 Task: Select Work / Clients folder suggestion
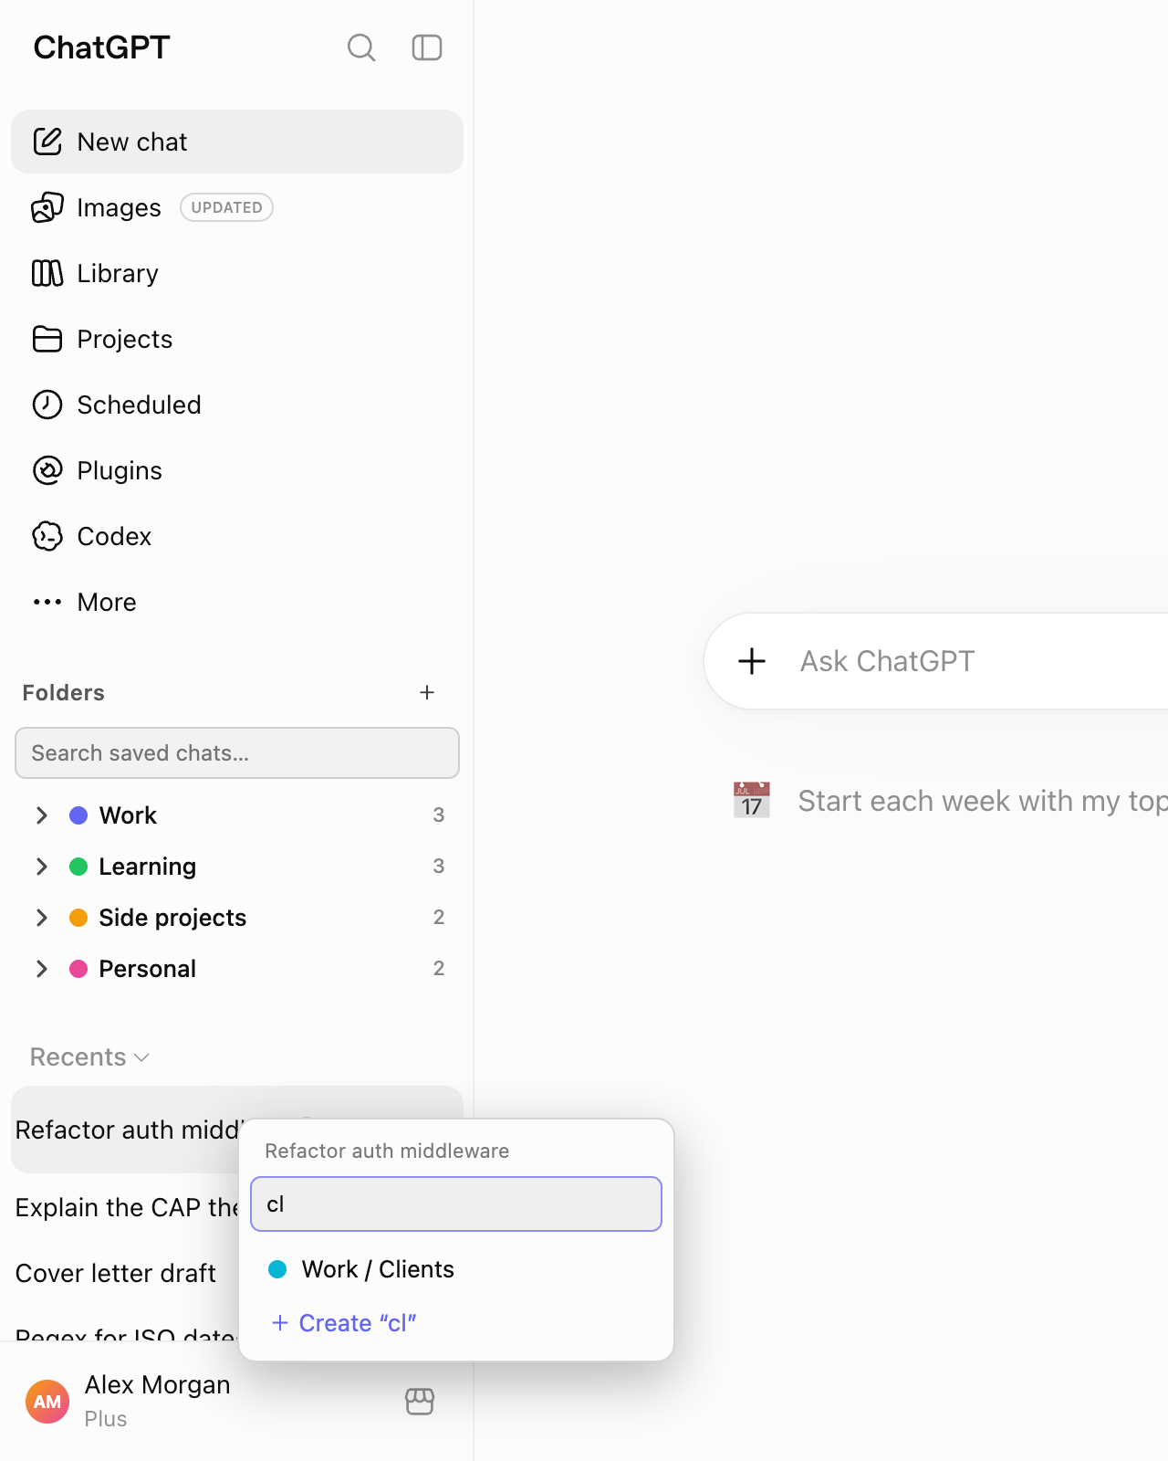point(456,1269)
